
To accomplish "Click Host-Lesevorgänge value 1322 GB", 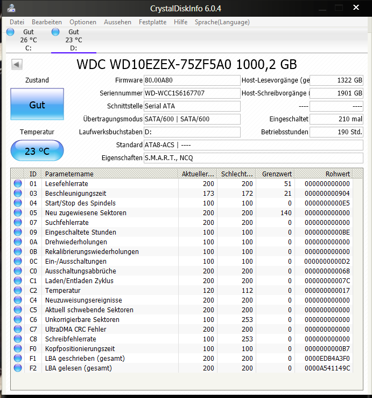I will coord(336,80).
